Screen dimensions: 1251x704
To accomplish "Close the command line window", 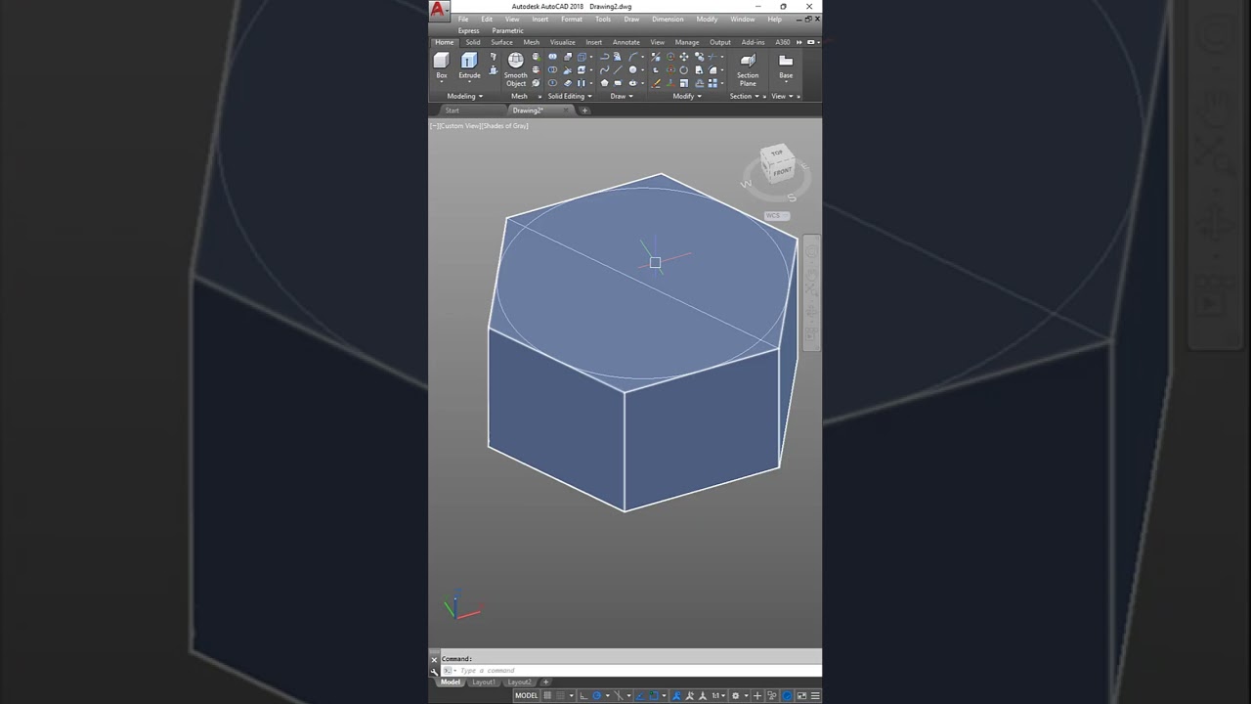I will pos(434,659).
